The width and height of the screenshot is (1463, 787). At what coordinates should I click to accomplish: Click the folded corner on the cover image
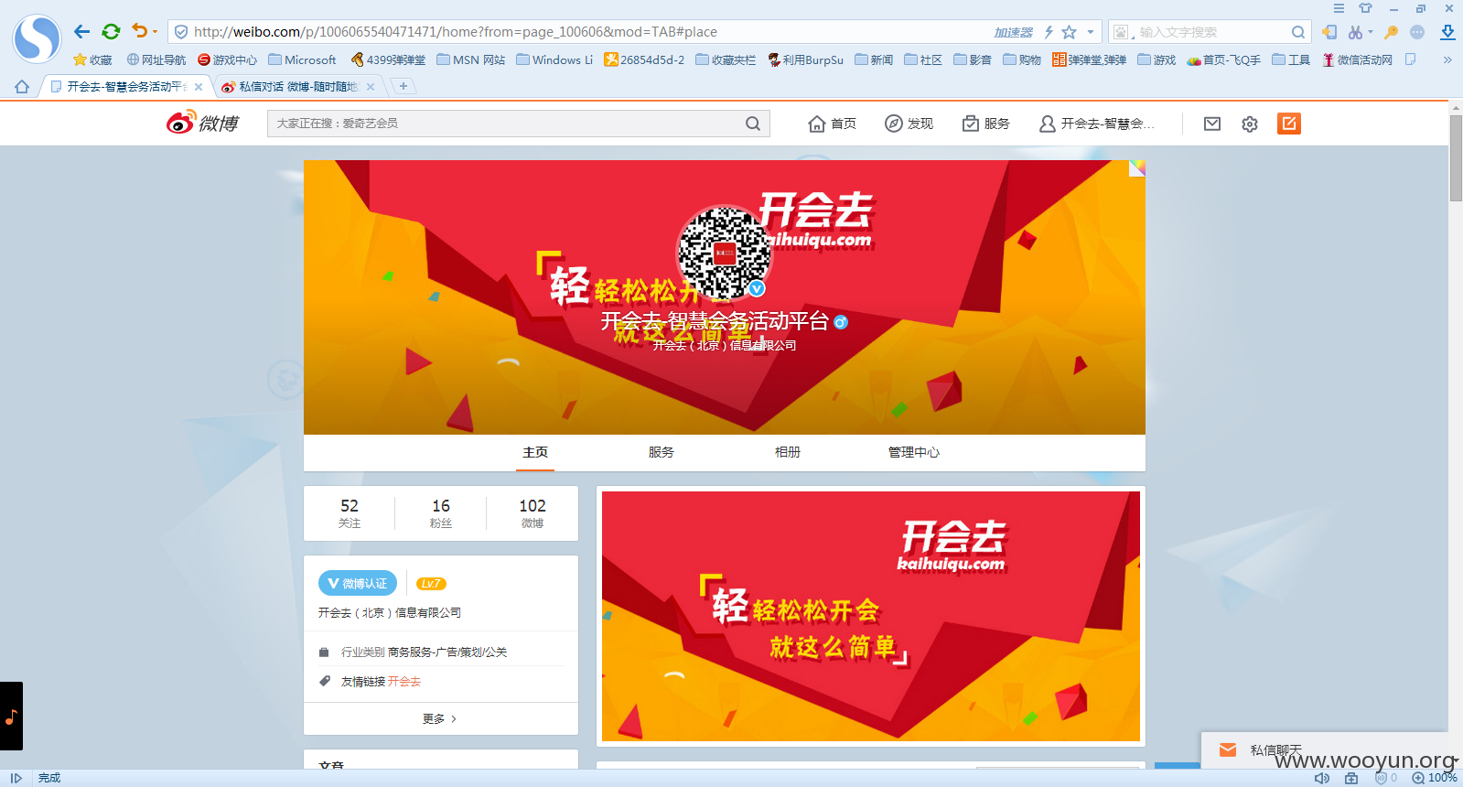(x=1137, y=168)
